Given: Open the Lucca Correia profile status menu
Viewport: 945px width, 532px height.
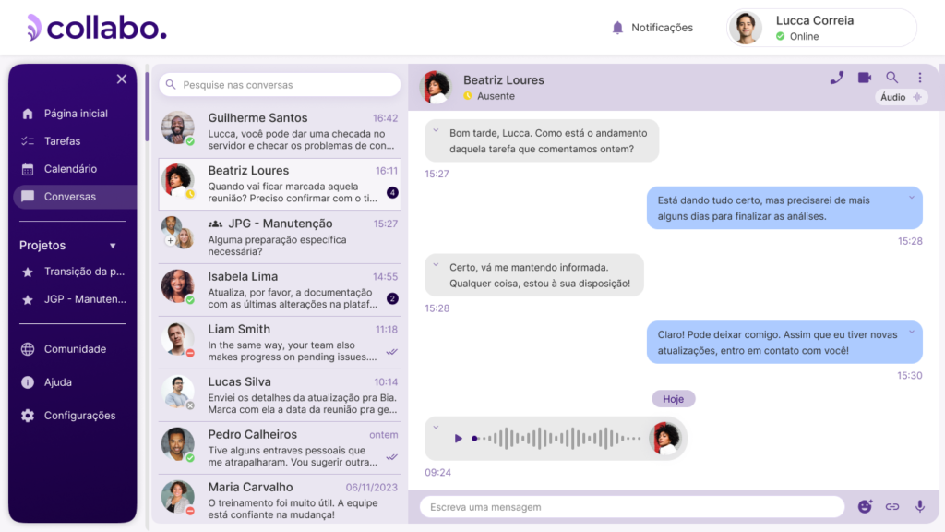Looking at the screenshot, I should (821, 28).
